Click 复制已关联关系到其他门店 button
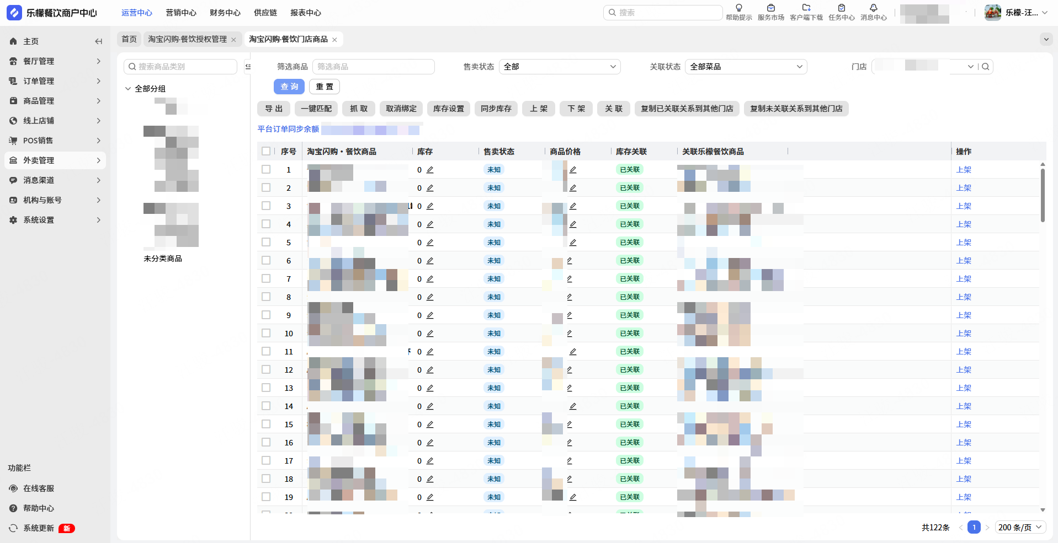The image size is (1058, 543). pyautogui.click(x=687, y=109)
